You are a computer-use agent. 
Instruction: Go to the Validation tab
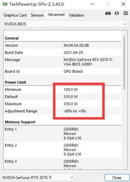pos(76,15)
